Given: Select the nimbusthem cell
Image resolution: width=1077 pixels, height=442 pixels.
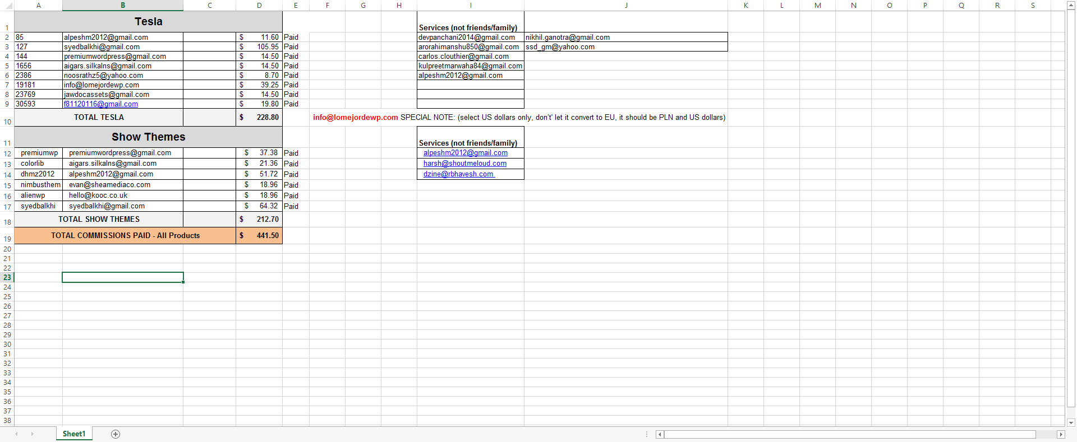Looking at the screenshot, I should (x=38, y=185).
